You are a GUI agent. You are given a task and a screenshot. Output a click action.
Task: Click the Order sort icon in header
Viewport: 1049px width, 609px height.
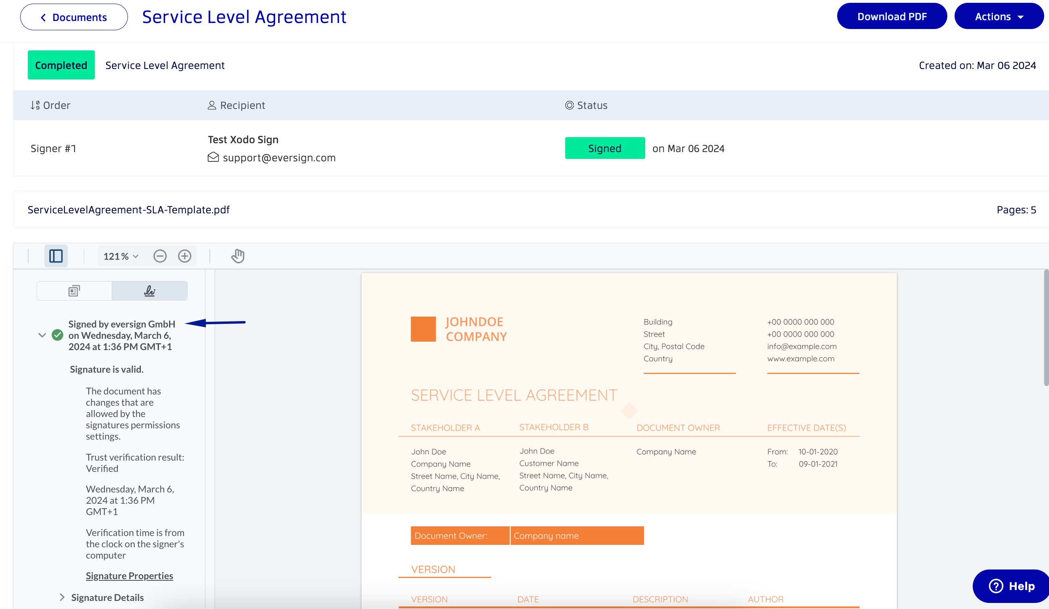coord(35,105)
